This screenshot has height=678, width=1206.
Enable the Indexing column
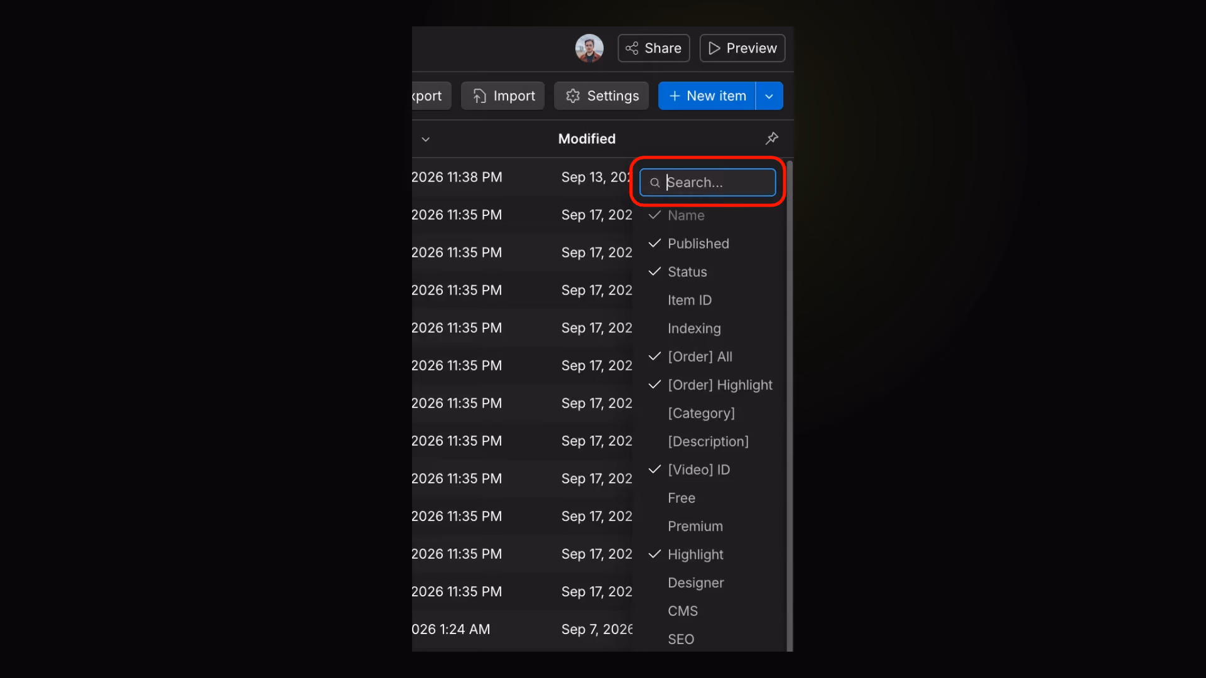[709, 328]
